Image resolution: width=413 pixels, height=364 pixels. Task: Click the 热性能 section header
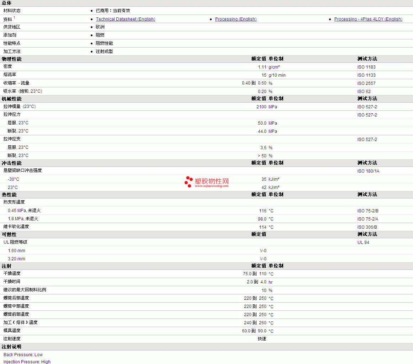[x=9, y=195]
